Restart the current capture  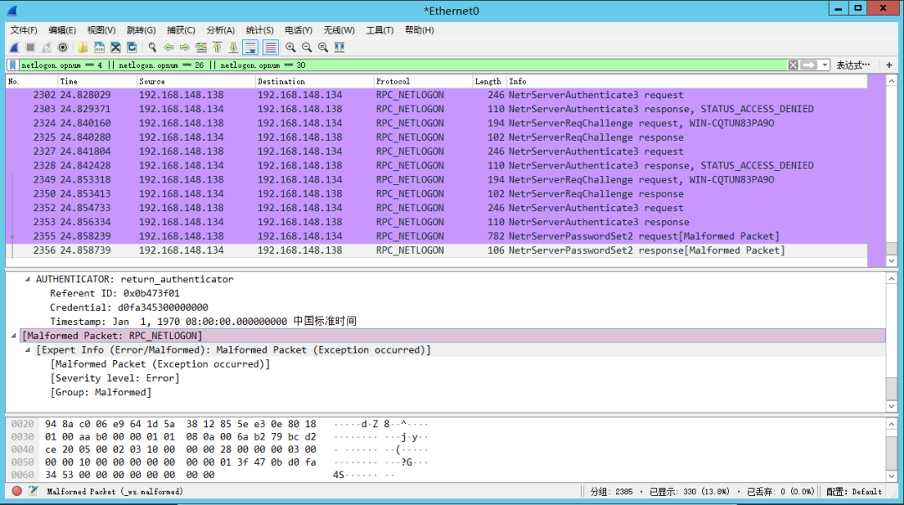point(47,48)
